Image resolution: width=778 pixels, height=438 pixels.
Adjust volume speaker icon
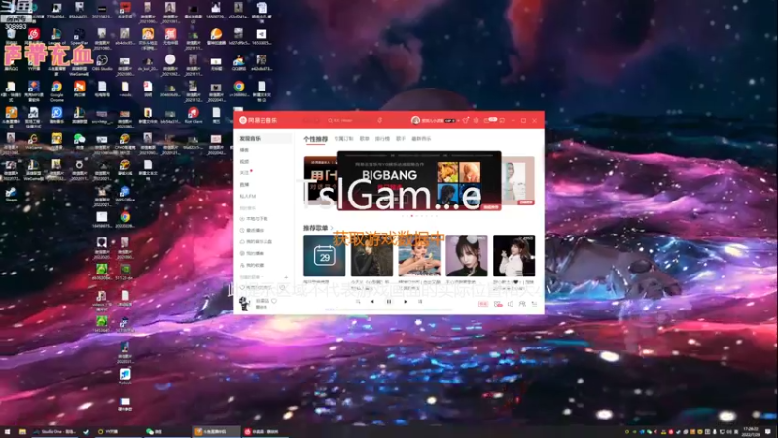tap(510, 304)
